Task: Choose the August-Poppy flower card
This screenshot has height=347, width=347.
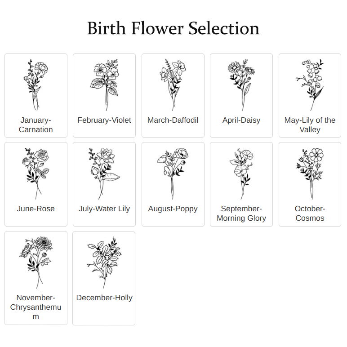Action: coord(173,184)
